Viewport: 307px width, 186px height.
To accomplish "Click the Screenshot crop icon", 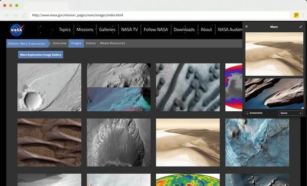I will pos(247,113).
